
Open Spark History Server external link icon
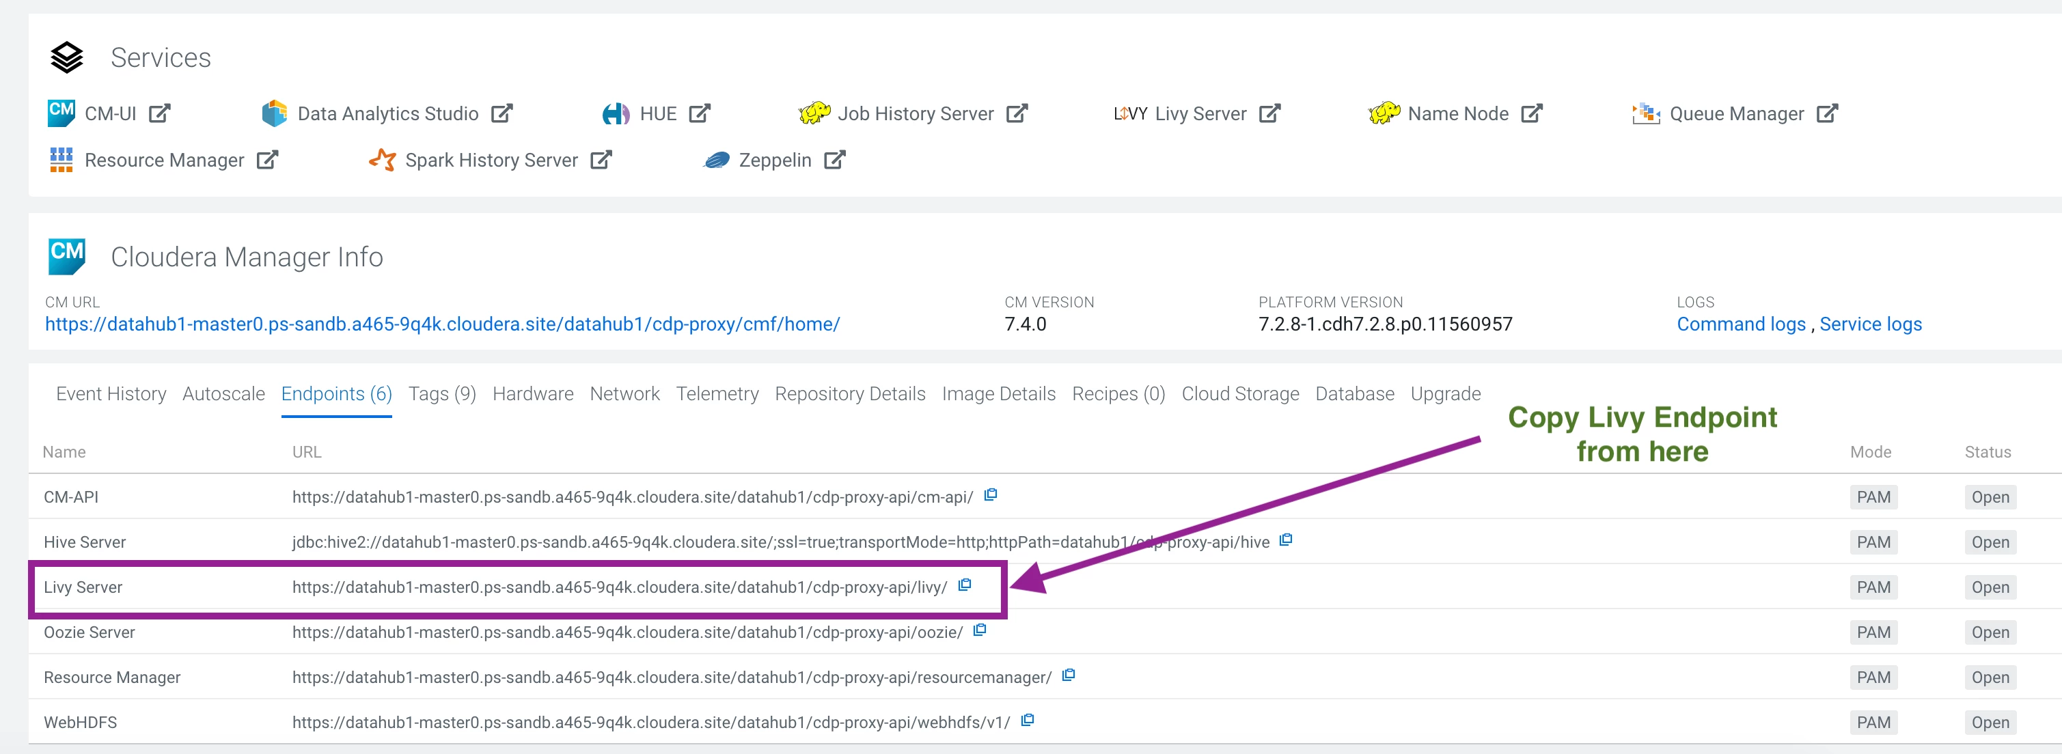[x=601, y=160]
